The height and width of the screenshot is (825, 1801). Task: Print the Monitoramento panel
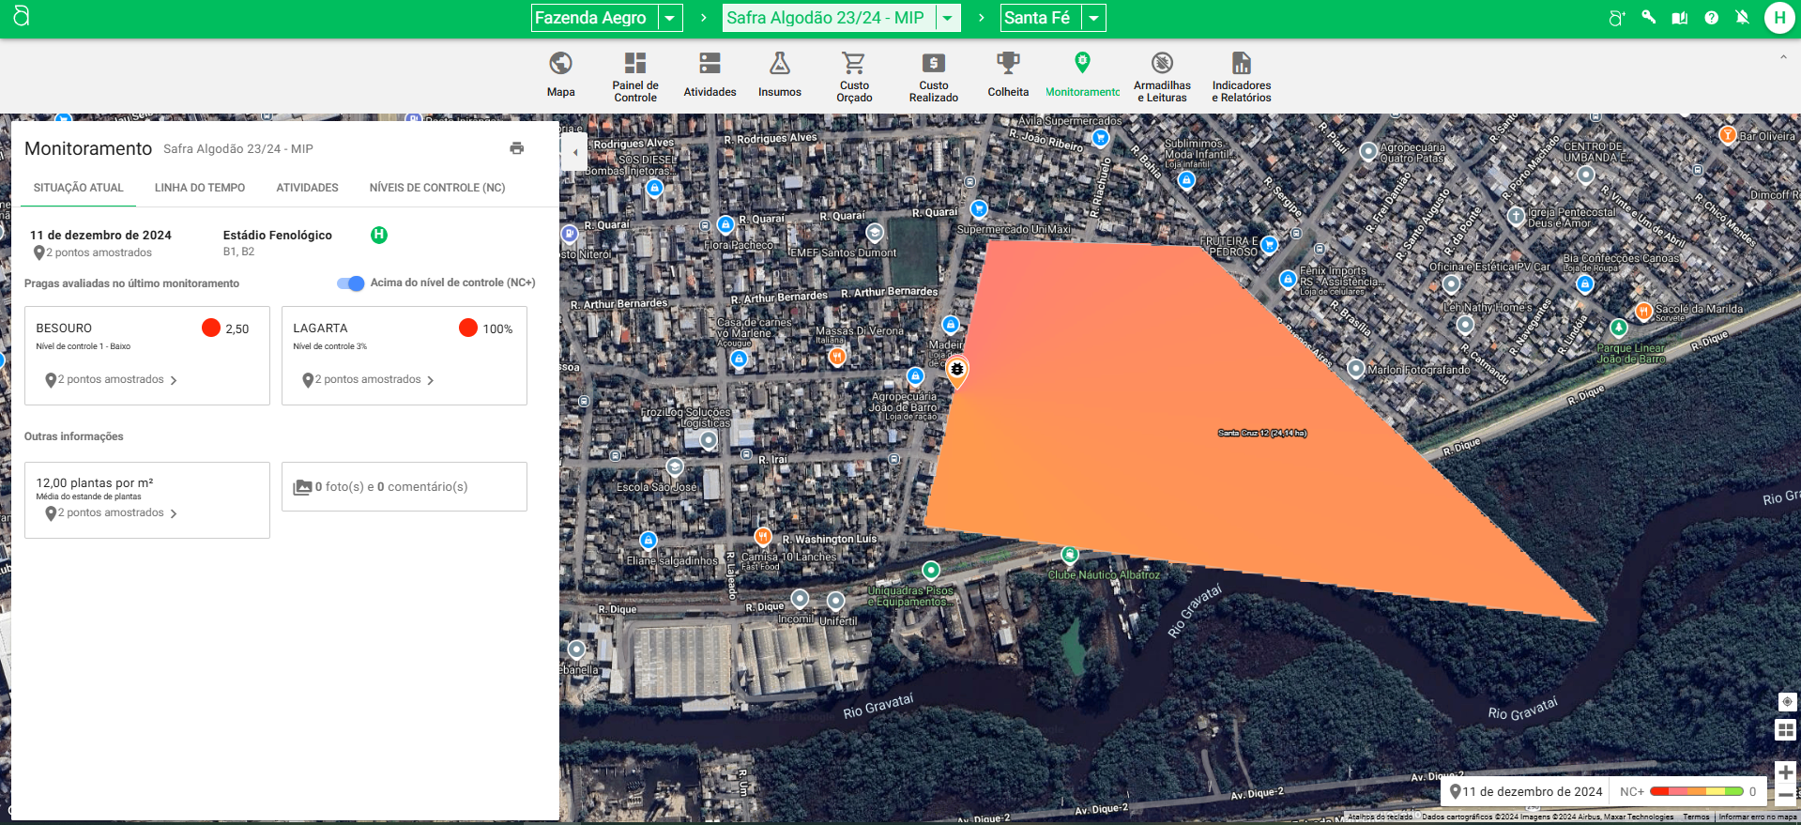pyautogui.click(x=516, y=148)
